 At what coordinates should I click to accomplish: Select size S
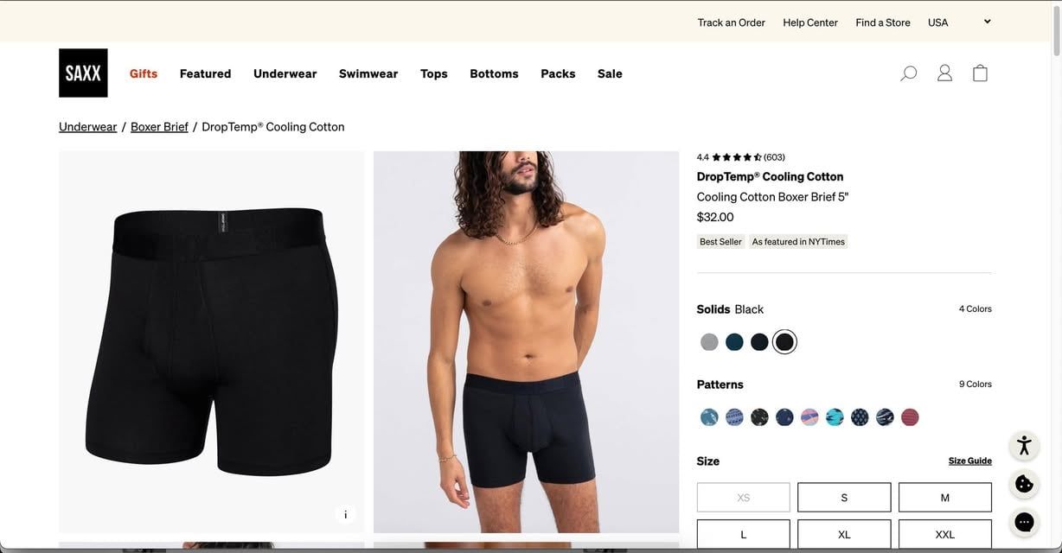844,498
